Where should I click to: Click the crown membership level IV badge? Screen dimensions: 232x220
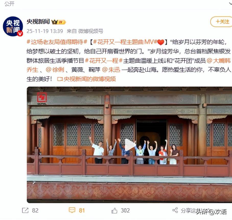(59, 22)
